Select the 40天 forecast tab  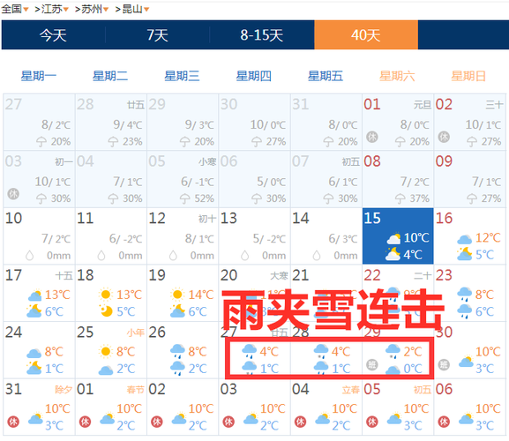[x=366, y=35]
